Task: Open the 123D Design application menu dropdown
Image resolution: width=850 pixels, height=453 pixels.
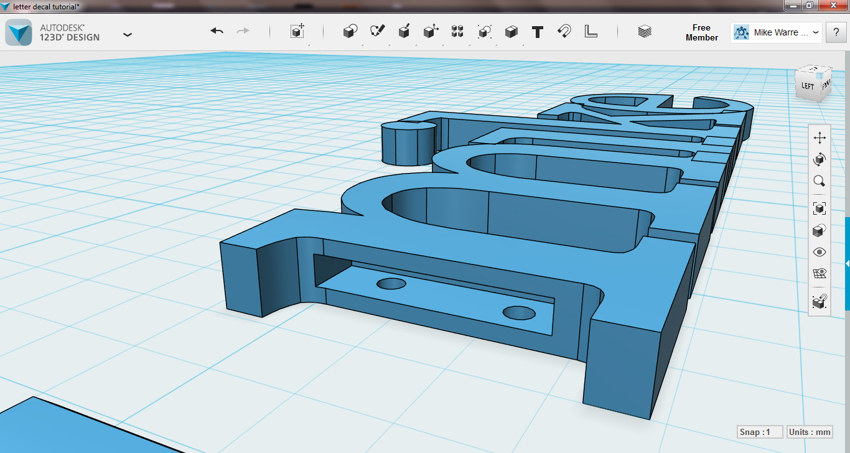Action: click(x=128, y=34)
